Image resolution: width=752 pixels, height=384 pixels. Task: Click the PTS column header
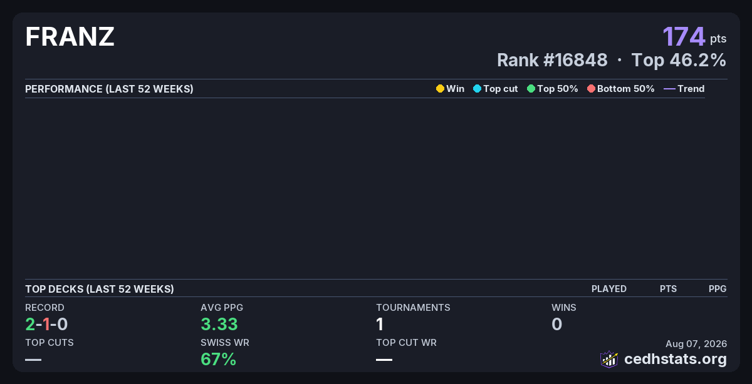pos(668,289)
